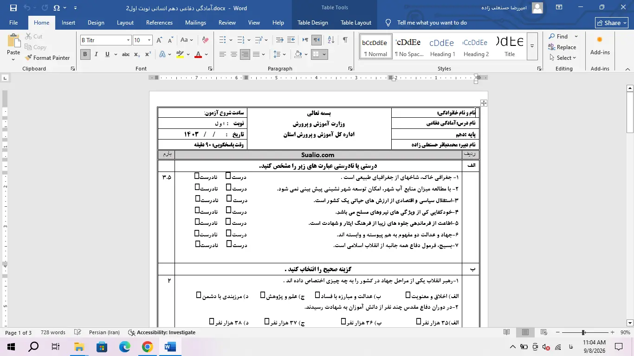
Task: Open Add-ins from the ribbon
Action: pyautogui.click(x=600, y=45)
